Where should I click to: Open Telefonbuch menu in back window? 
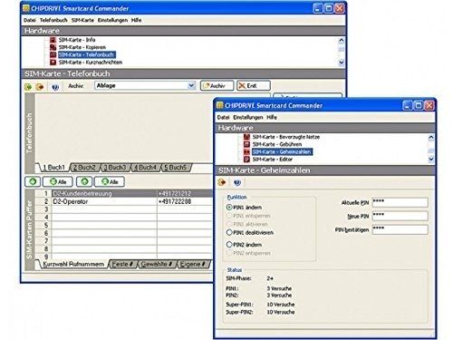click(x=53, y=20)
